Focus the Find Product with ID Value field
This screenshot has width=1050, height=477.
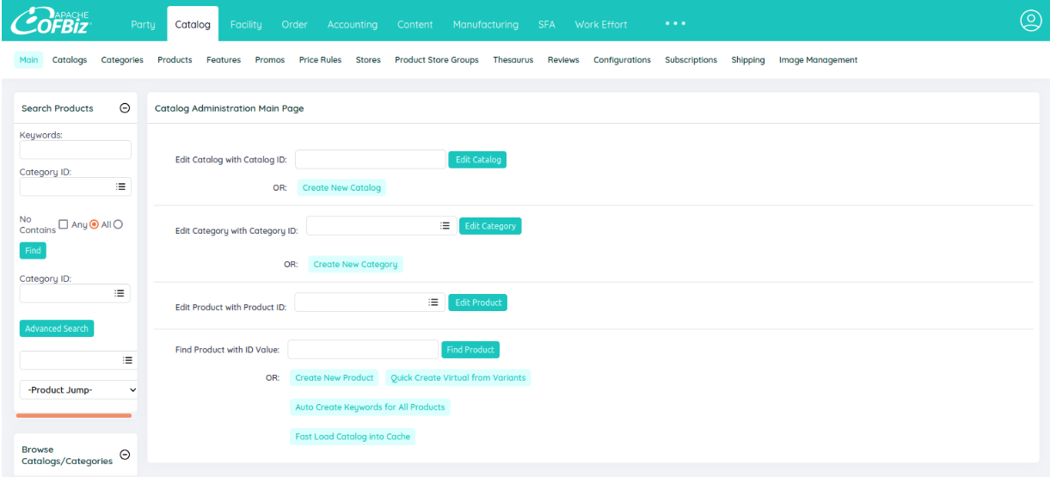point(363,350)
